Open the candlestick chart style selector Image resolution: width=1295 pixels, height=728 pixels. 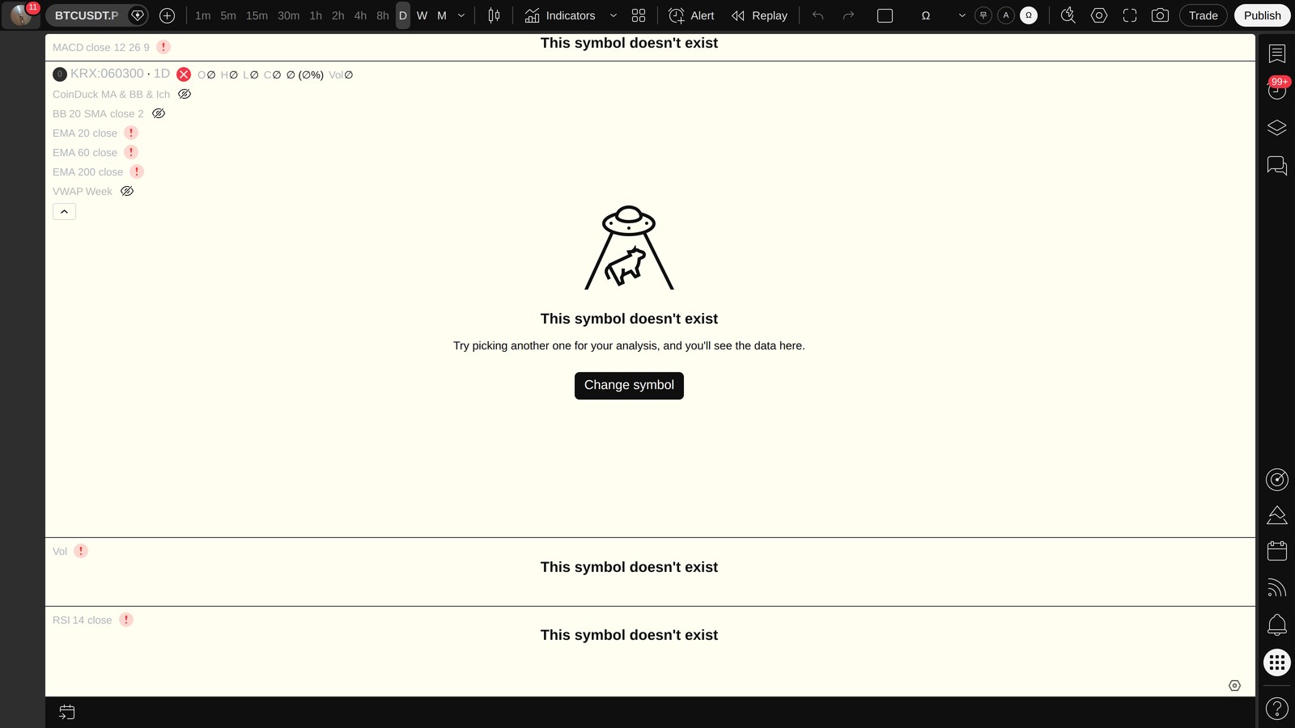click(494, 15)
